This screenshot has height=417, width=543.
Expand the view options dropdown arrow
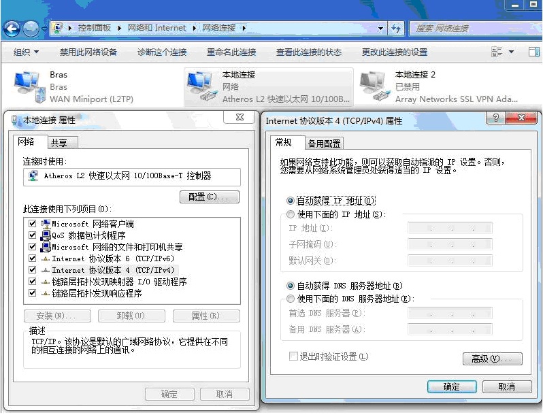(511, 52)
